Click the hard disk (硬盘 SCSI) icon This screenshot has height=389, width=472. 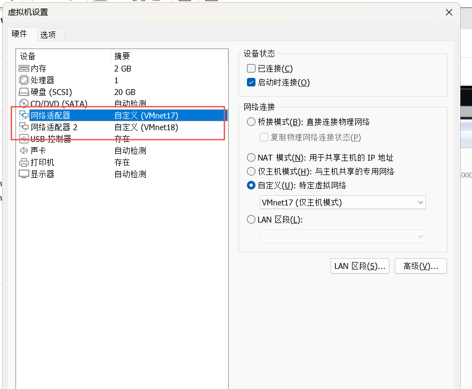pyautogui.click(x=24, y=92)
